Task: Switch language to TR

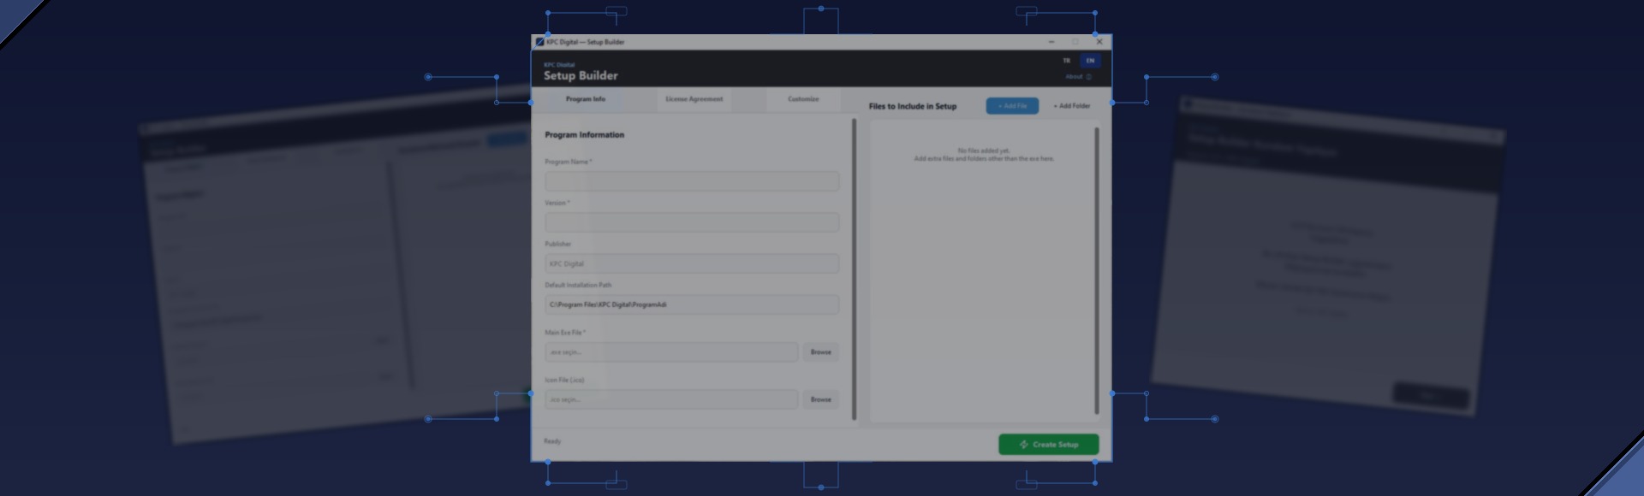Action: (x=1066, y=61)
